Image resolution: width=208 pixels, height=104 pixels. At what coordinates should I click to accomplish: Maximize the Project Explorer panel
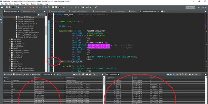[45, 11]
